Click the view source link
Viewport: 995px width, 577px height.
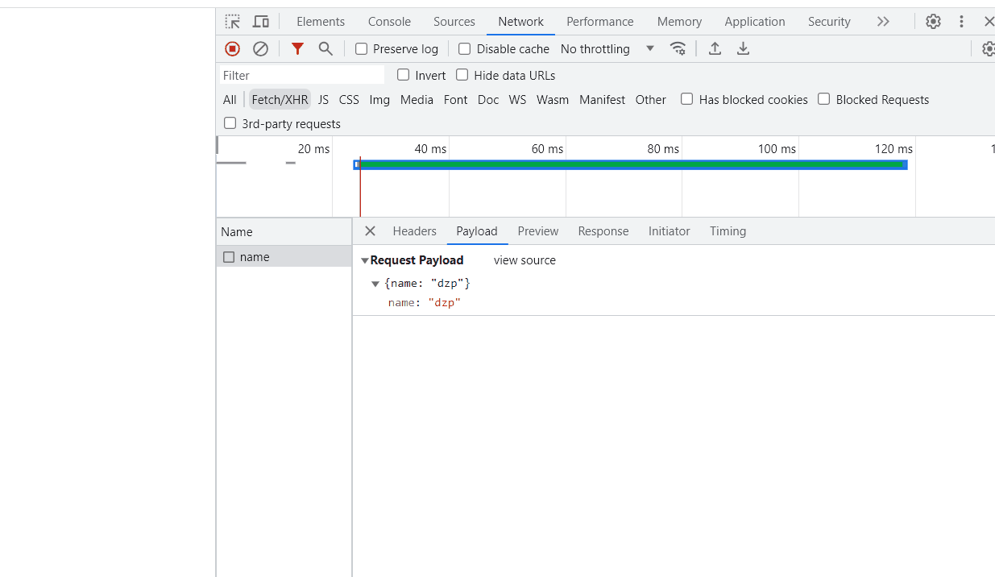coord(524,260)
